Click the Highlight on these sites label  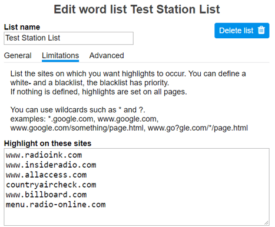48,143
